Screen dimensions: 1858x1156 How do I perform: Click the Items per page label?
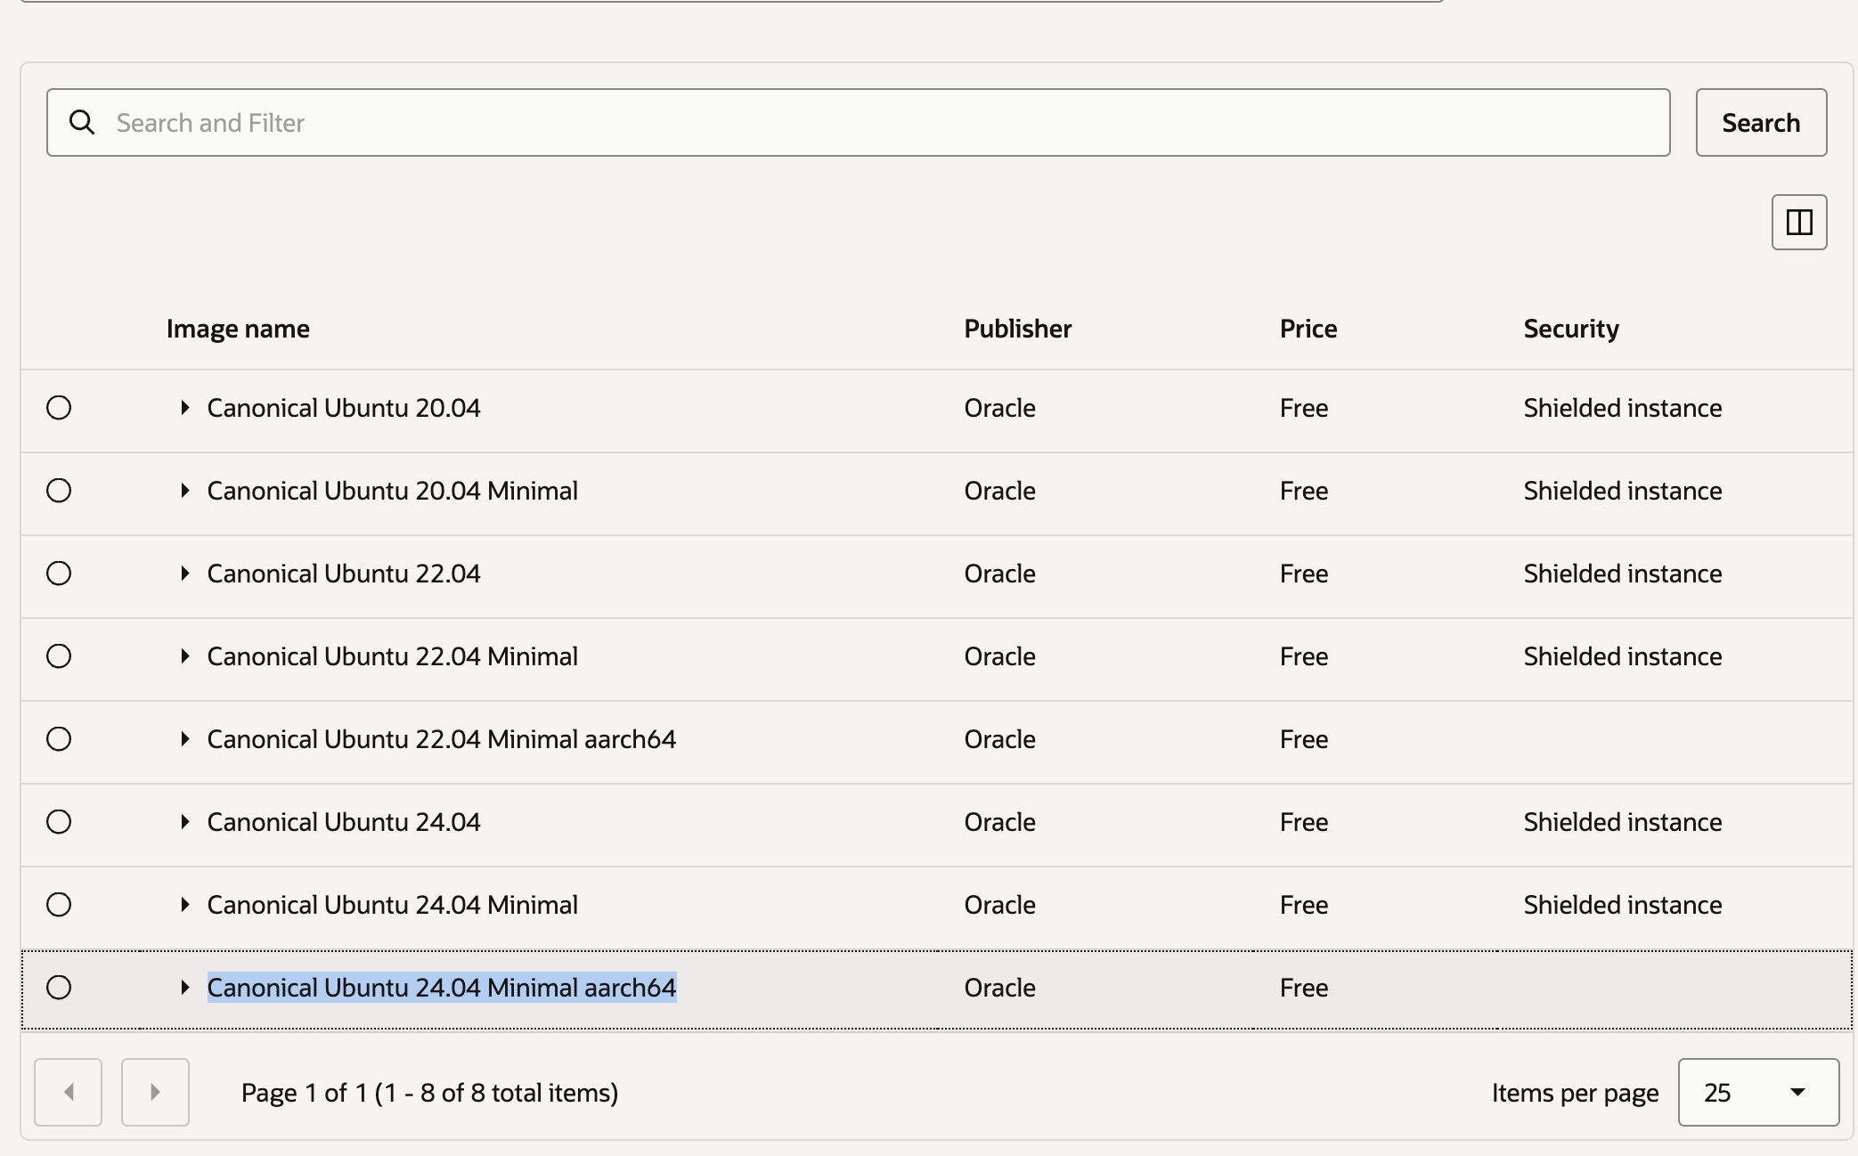pyautogui.click(x=1576, y=1093)
